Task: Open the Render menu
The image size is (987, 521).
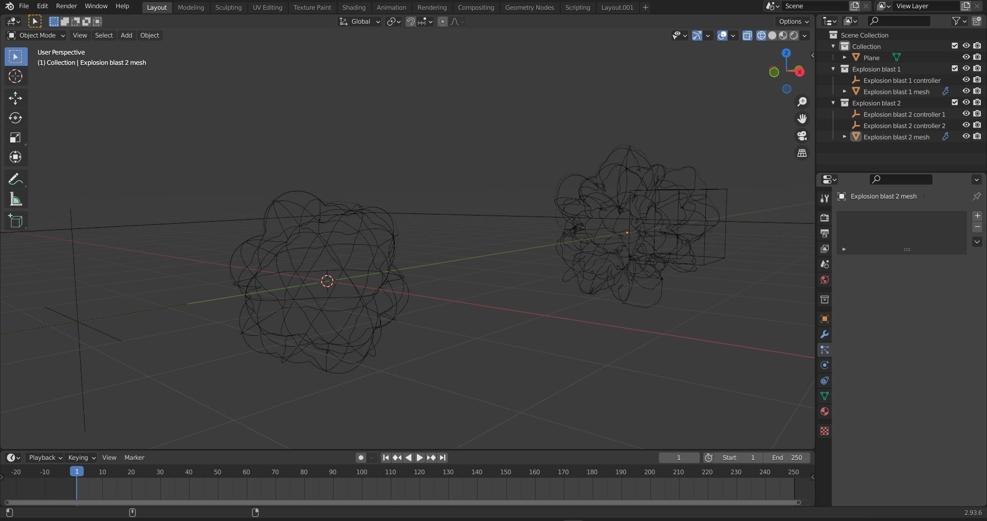Action: [66, 6]
